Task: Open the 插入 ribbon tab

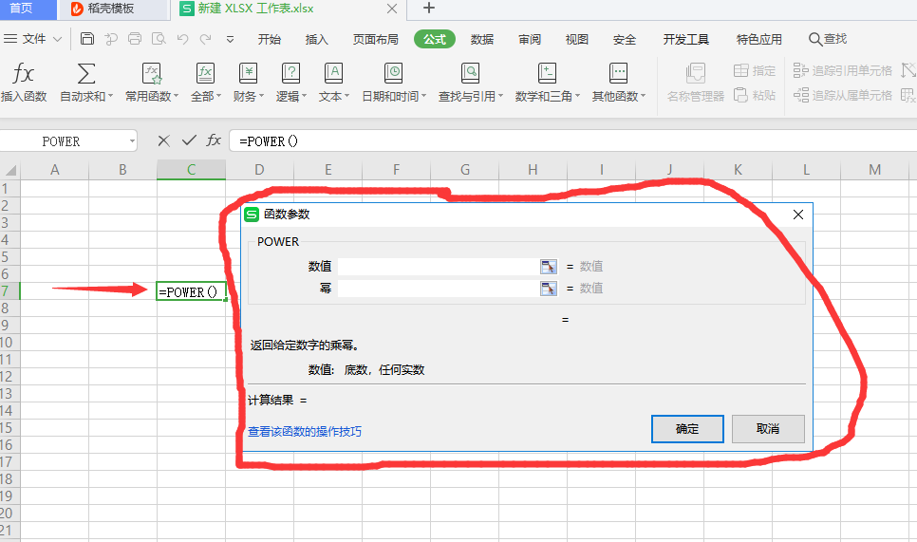Action: (x=316, y=39)
